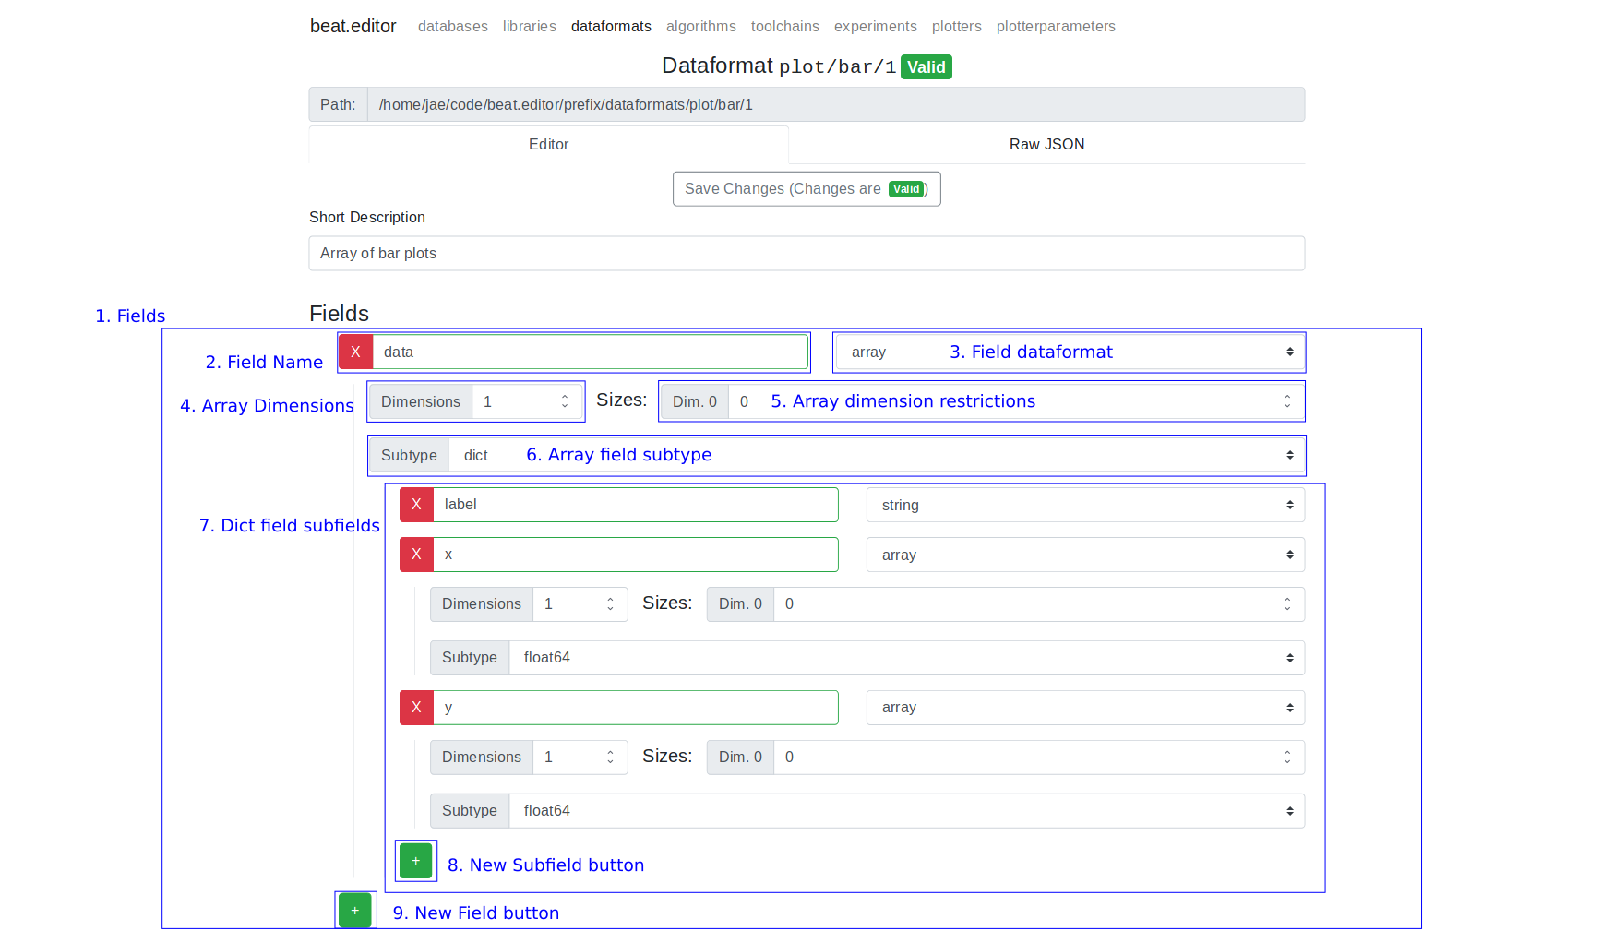Expand the 'dict' Subtype dropdown
The image size is (1614, 931).
[x=877, y=456]
